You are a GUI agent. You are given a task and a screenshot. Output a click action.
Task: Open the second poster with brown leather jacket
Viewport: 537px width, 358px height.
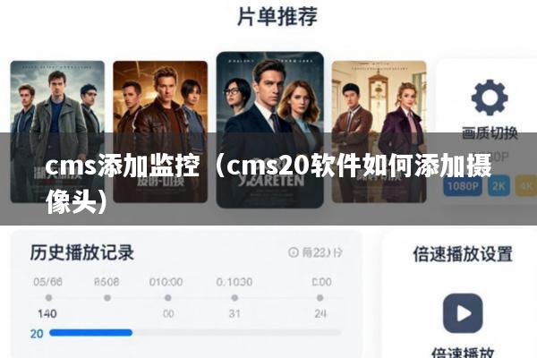pyautogui.click(x=160, y=132)
